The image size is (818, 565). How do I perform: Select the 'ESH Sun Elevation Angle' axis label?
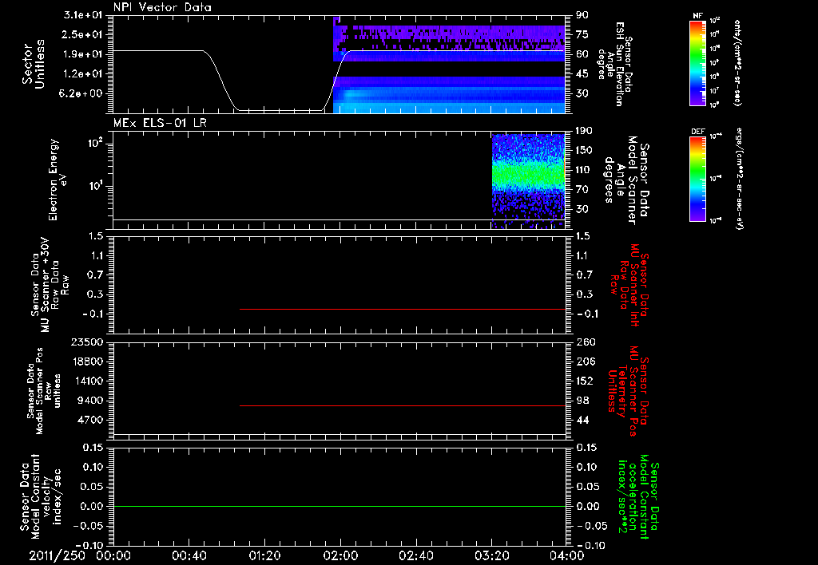click(614, 64)
